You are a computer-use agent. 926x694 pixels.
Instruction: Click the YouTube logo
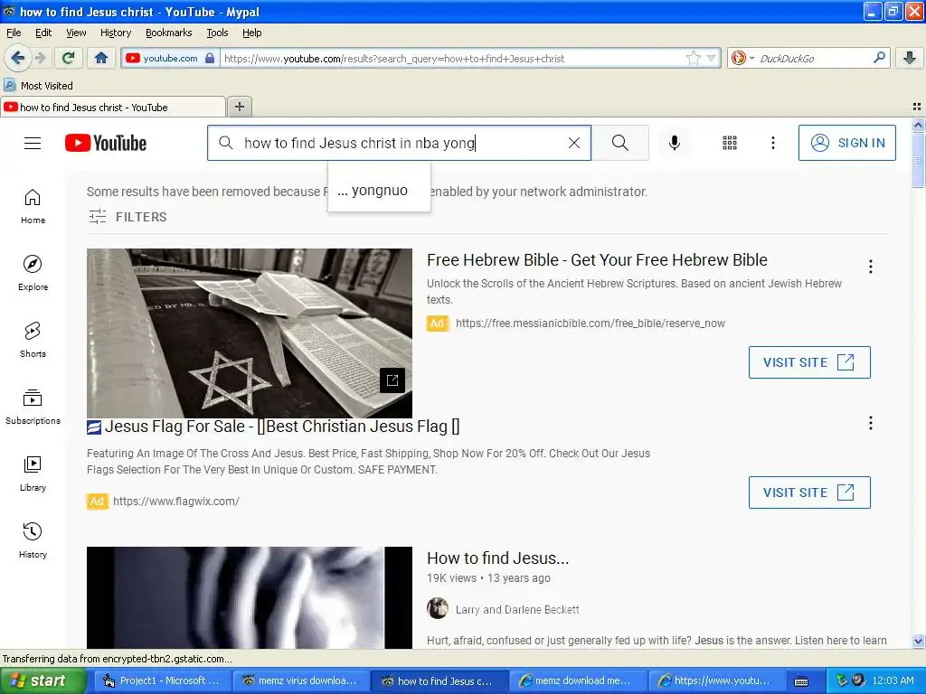click(106, 143)
